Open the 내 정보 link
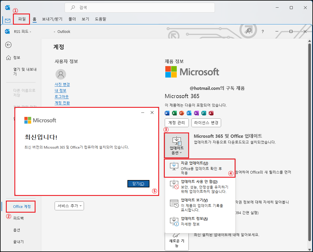 click(x=60, y=90)
